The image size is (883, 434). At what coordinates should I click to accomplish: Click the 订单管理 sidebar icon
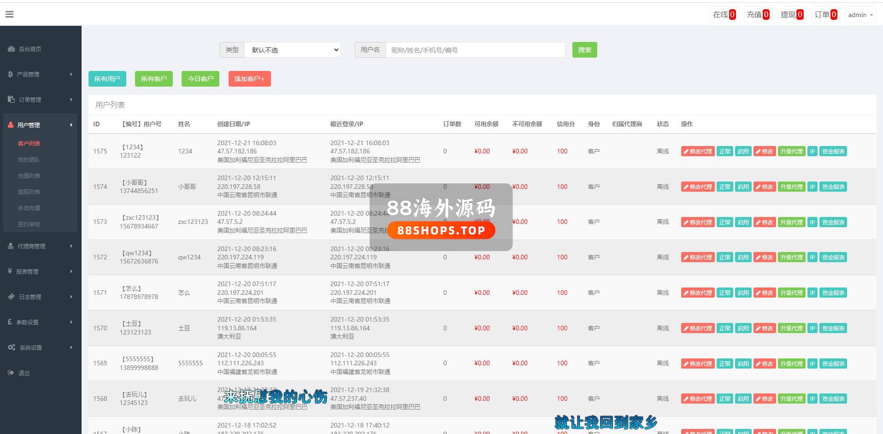coord(12,100)
